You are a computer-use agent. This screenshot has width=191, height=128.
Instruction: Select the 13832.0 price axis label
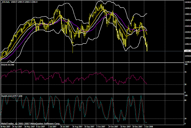pos(188,14)
